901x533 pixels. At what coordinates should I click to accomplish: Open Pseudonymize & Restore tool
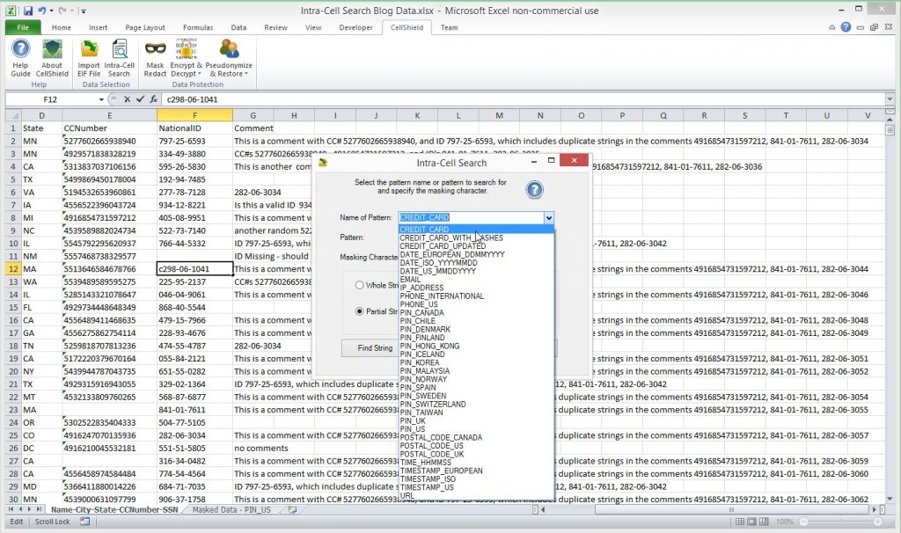coord(229,57)
